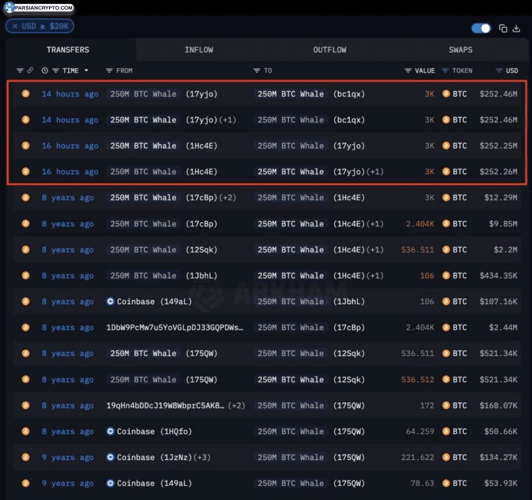Screen dimensions: 532x500
Task: Open the filter icon beside TO column
Action: pos(257,70)
